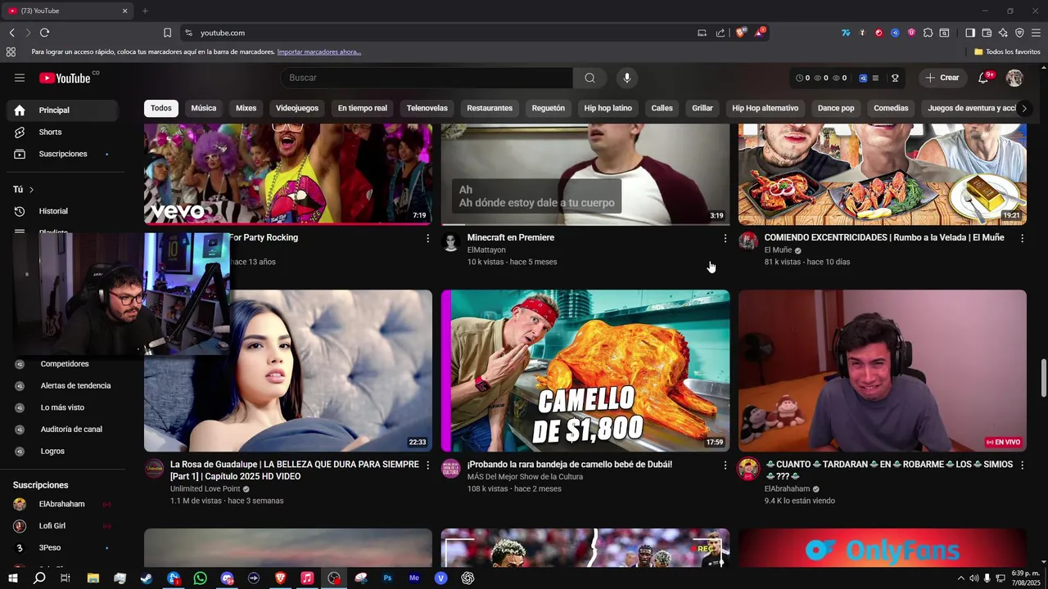This screenshot has width=1048, height=589.
Task: Open more options for COMIENDO EXCENTRICIDADES video
Action: (x=1022, y=238)
